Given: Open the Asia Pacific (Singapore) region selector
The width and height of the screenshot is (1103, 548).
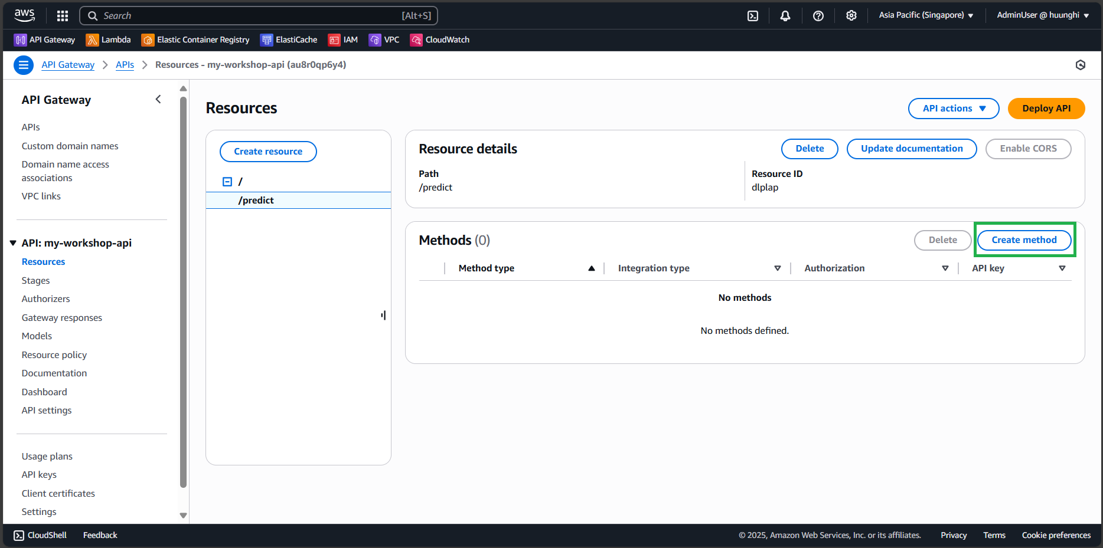Looking at the screenshot, I should [x=926, y=15].
